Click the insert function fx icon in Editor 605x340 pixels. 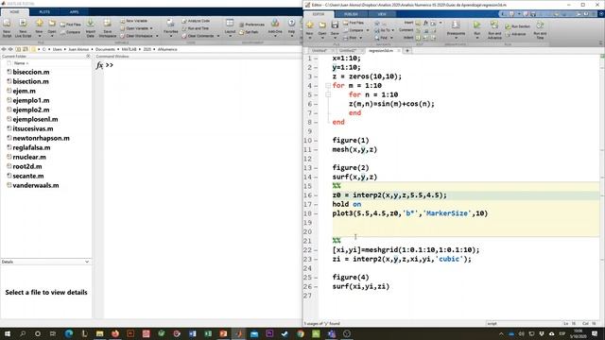coord(425,23)
